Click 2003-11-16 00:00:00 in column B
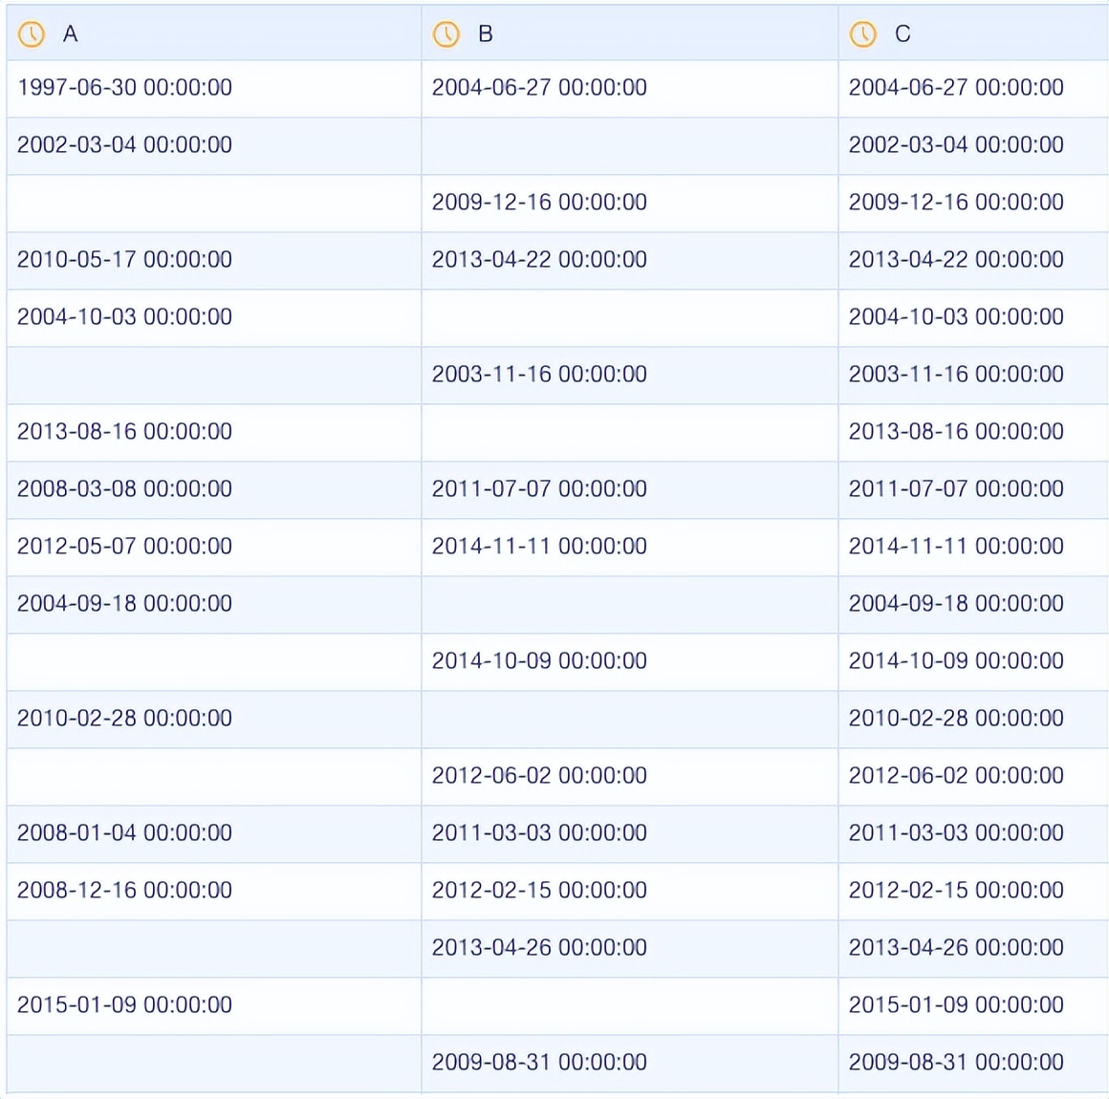This screenshot has height=1099, width=1109. [x=539, y=374]
